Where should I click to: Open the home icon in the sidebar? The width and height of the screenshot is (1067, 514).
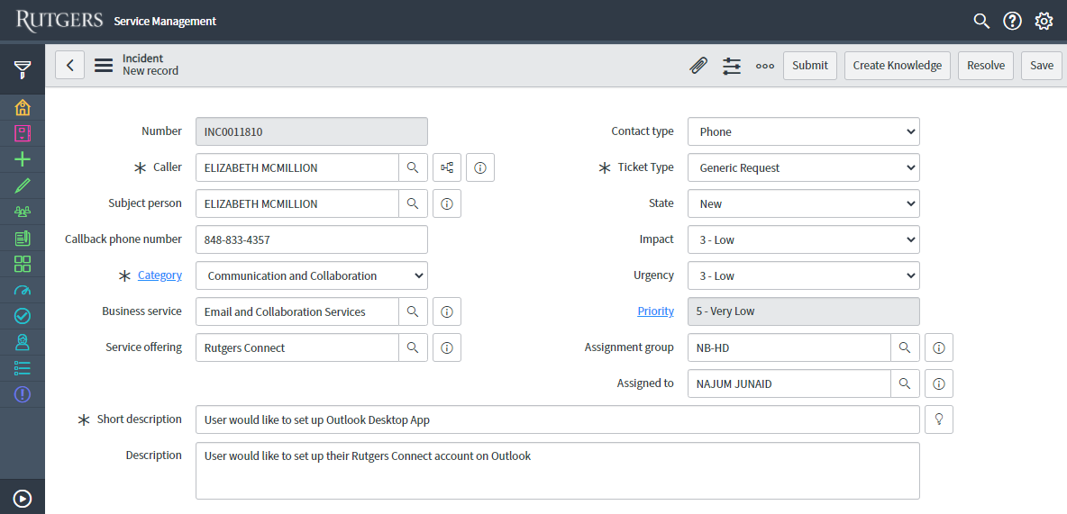click(x=23, y=108)
